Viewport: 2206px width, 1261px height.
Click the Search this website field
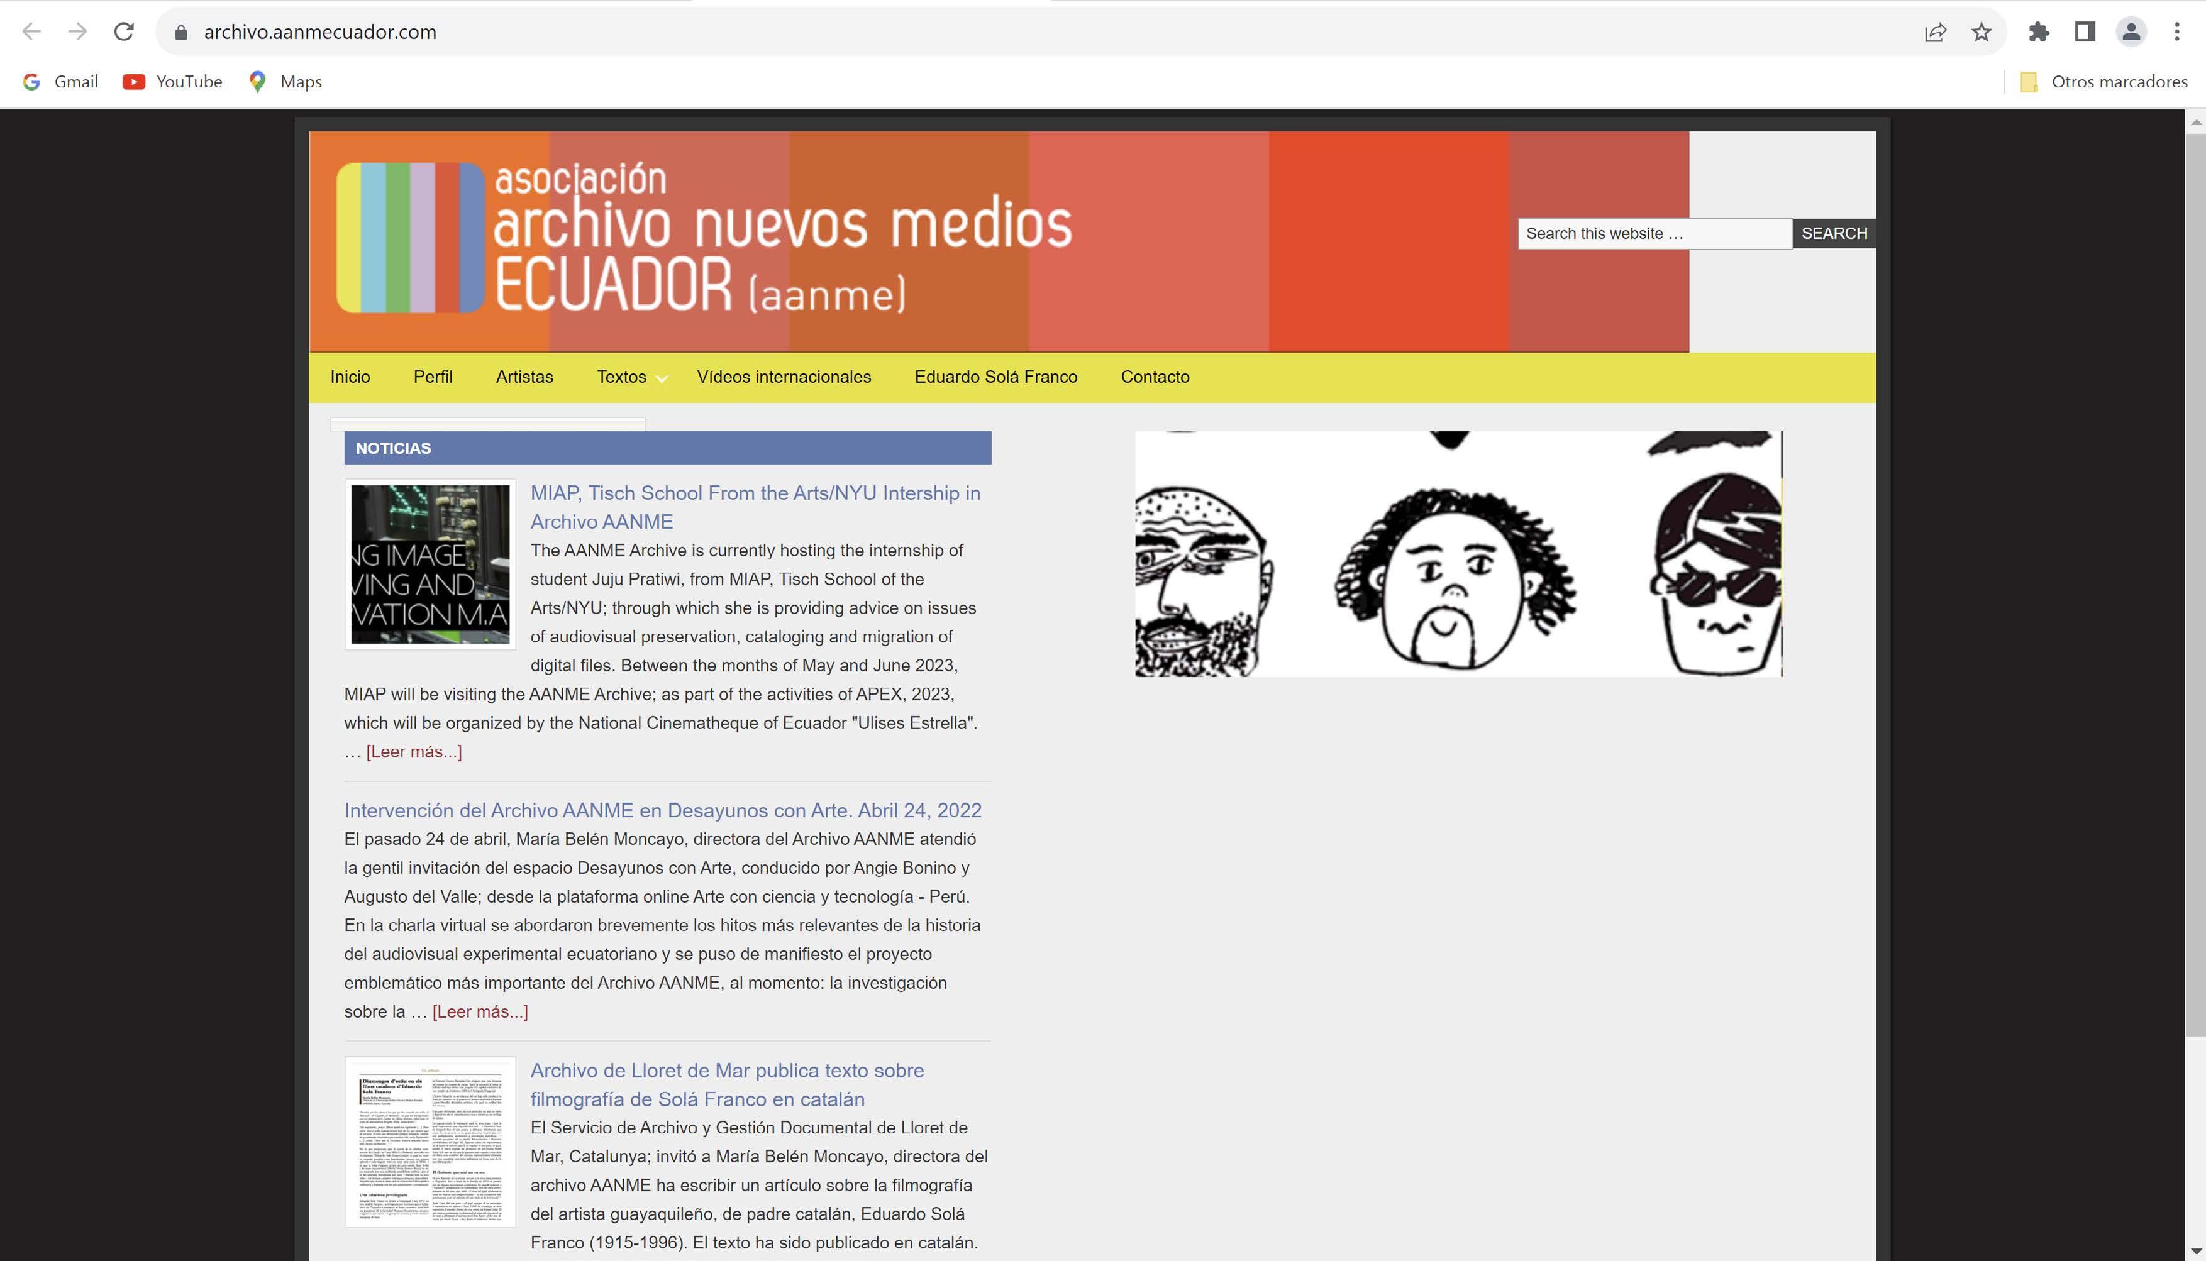tap(1653, 233)
